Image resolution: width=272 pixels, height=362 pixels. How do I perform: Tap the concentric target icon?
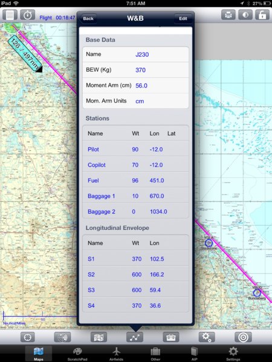(x=243, y=337)
